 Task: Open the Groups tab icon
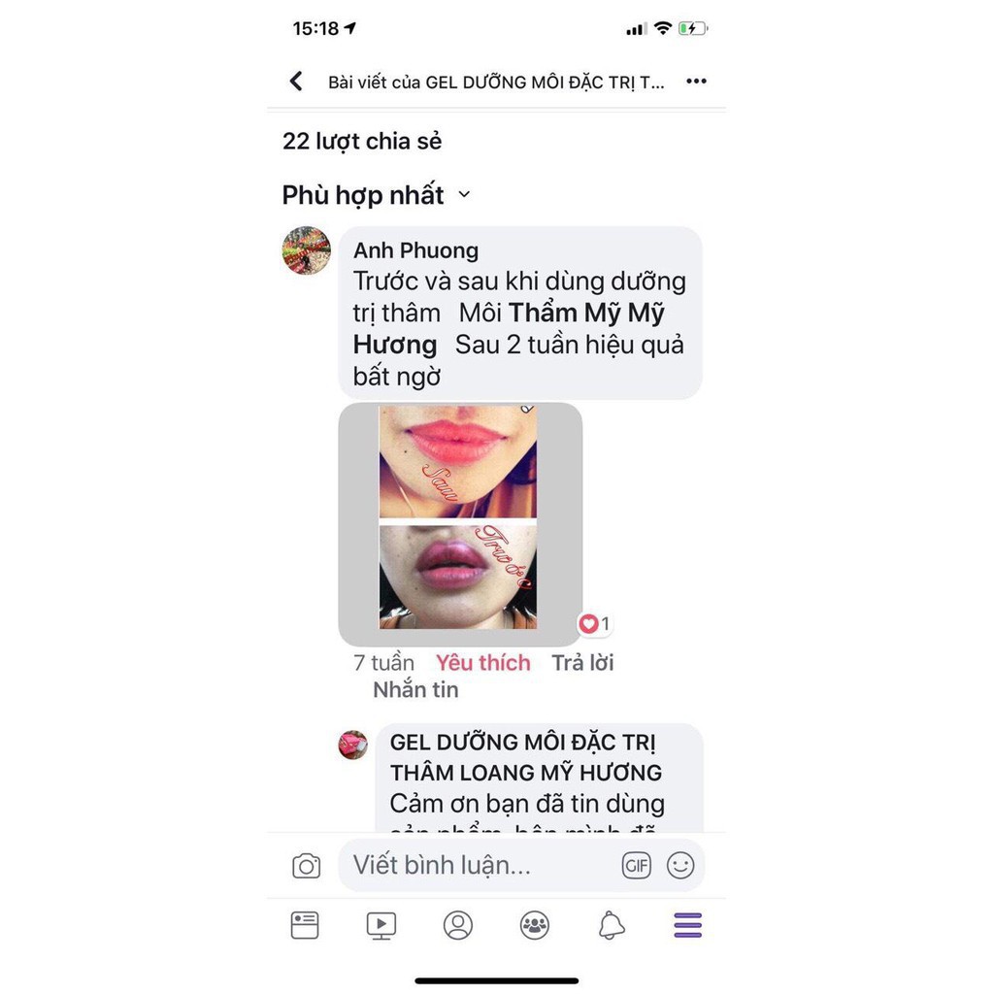(x=535, y=925)
